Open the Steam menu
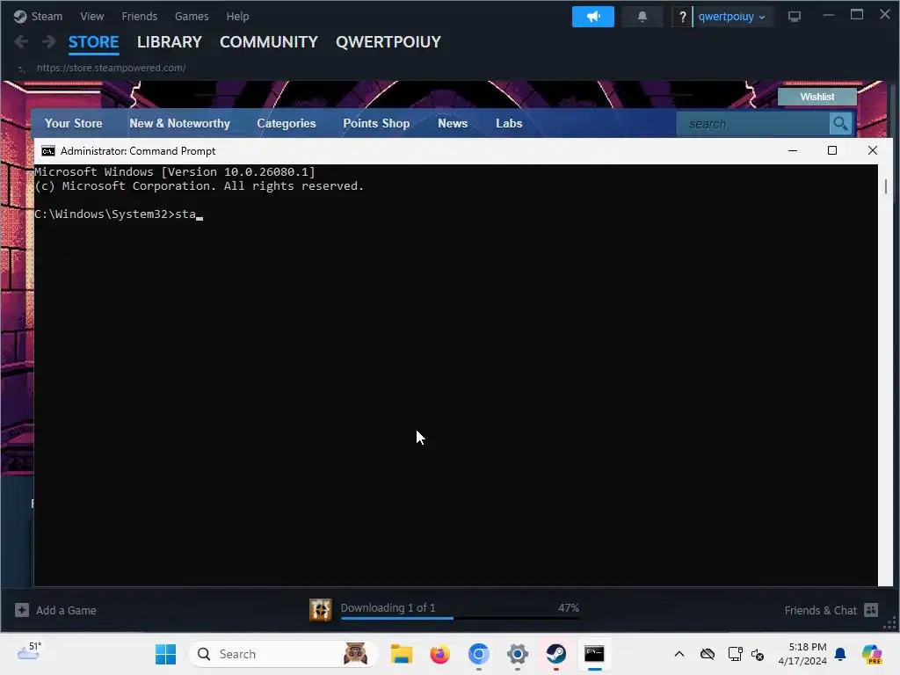The width and height of the screenshot is (900, 675). pyautogui.click(x=39, y=16)
